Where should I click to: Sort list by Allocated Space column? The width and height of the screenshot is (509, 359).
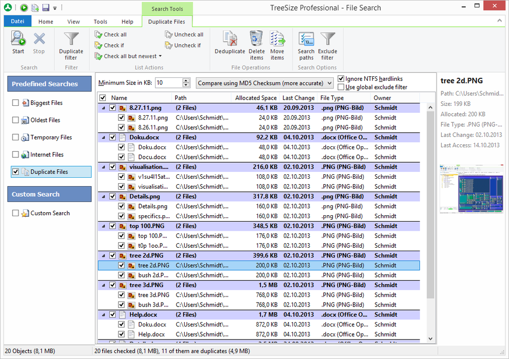pos(255,98)
